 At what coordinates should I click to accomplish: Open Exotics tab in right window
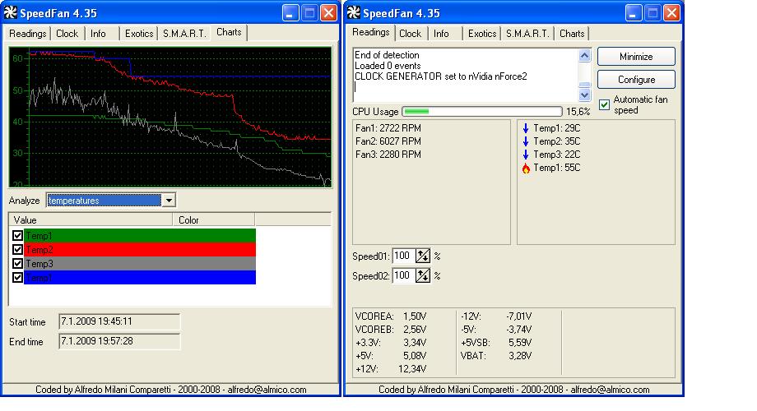482,33
